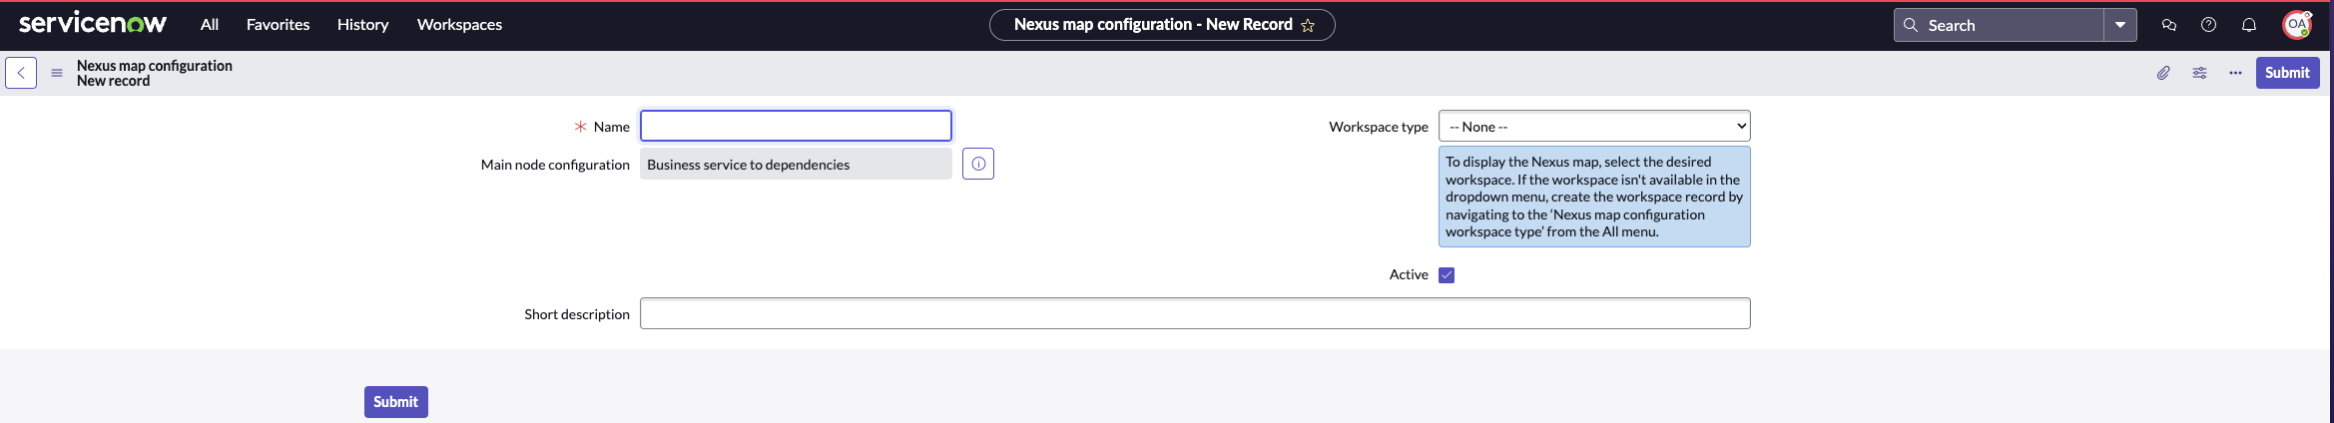This screenshot has height=423, width=2334.
Task: Open the All menu
Action: pos(210,25)
